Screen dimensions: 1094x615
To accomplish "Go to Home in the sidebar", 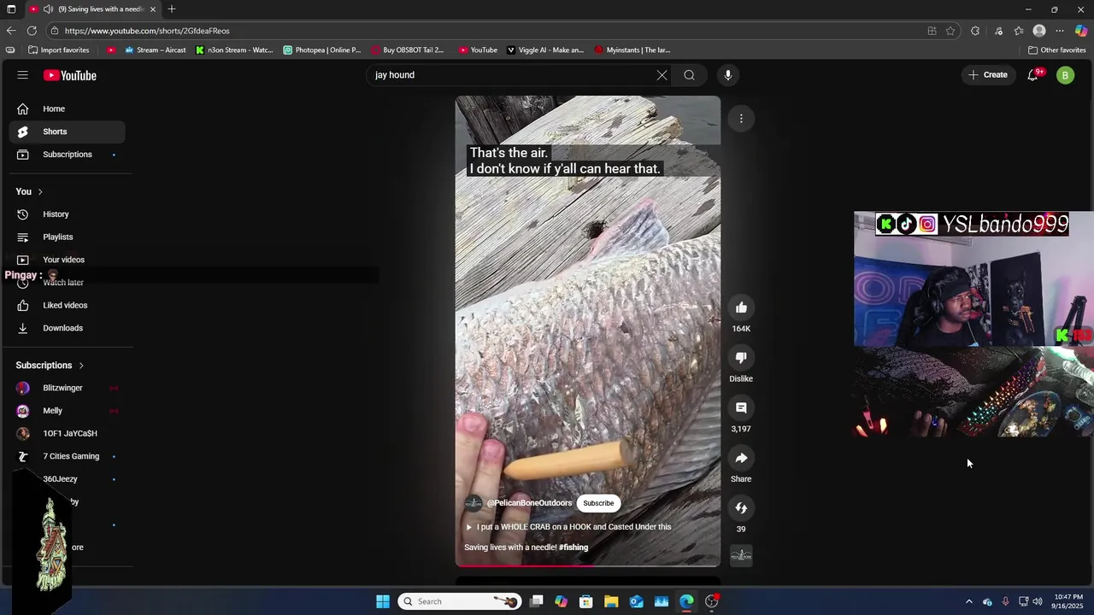I will pyautogui.click(x=67, y=108).
